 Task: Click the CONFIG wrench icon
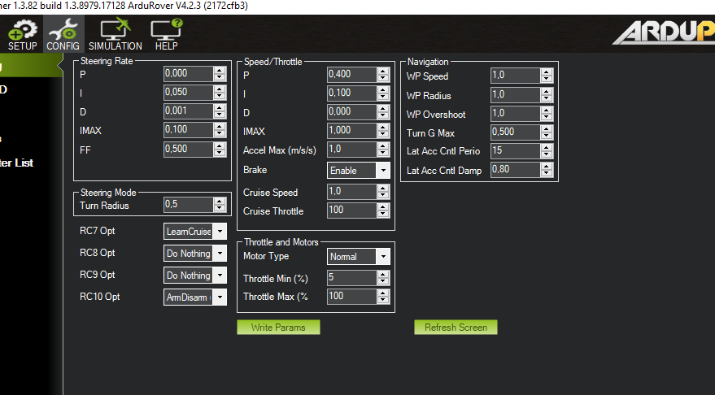(63, 32)
